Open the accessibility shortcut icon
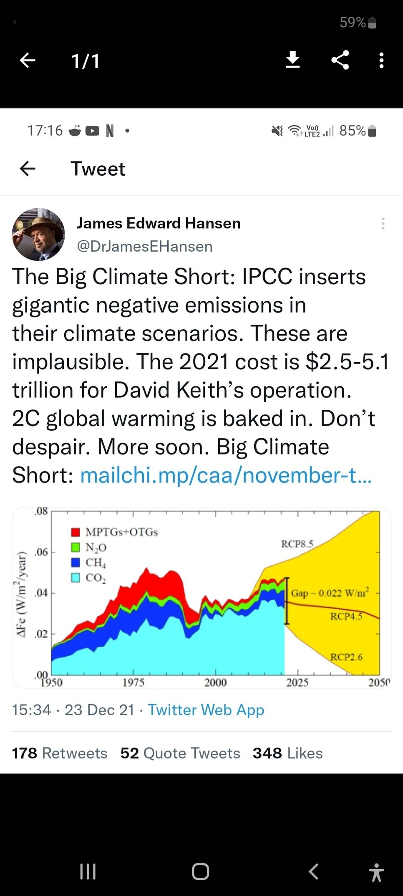The height and width of the screenshot is (896, 403). (x=377, y=872)
